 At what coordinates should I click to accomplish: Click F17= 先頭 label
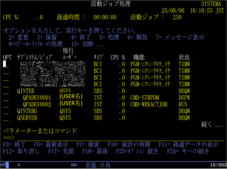pyautogui.click(x=61, y=151)
